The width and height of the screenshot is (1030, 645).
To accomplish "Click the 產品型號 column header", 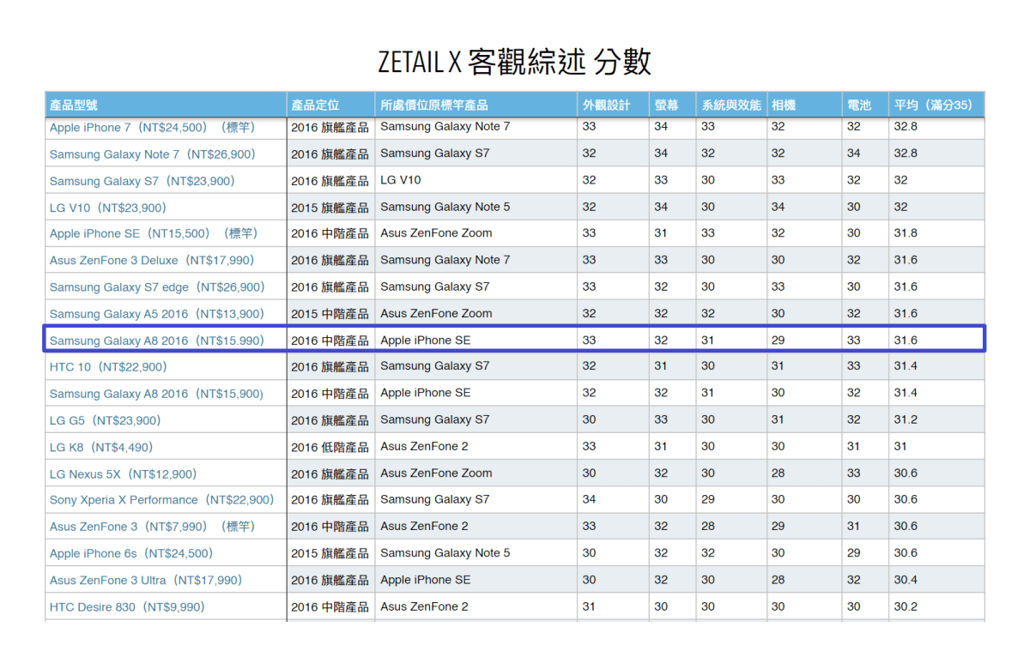I will pyautogui.click(x=74, y=105).
